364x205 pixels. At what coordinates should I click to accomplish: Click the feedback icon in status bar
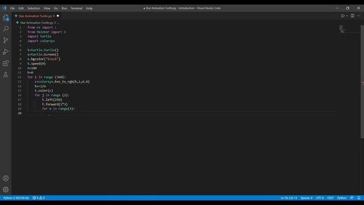(x=352, y=198)
